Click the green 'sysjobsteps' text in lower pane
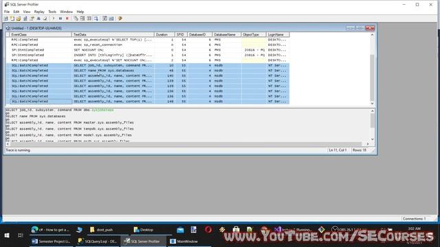Image resolution: width=440 pixels, height=247 pixels. pyautogui.click(x=102, y=110)
